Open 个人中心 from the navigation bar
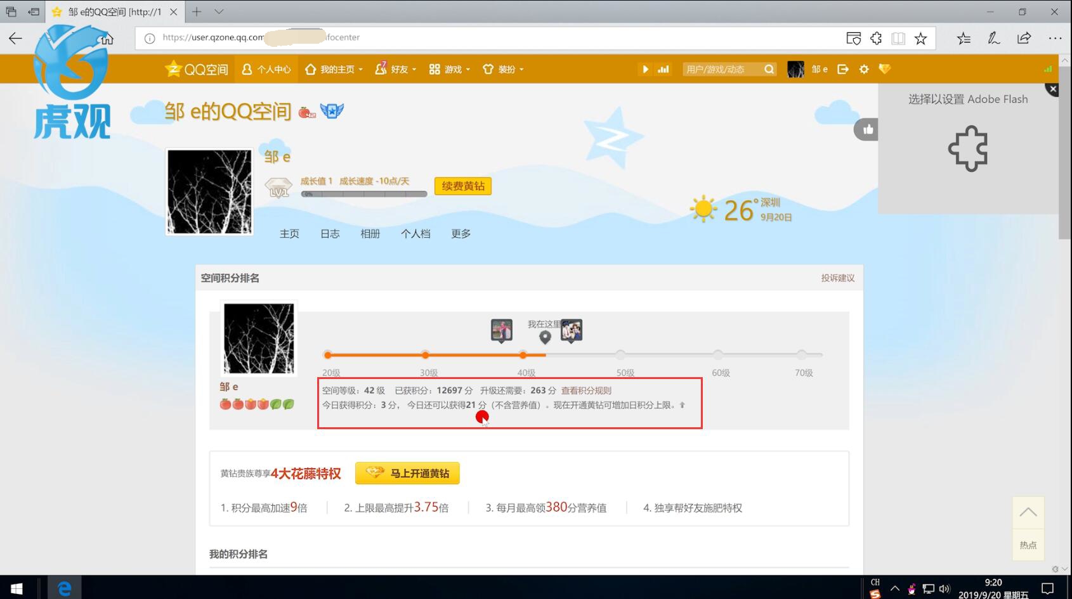Image resolution: width=1072 pixels, height=599 pixels. click(266, 69)
